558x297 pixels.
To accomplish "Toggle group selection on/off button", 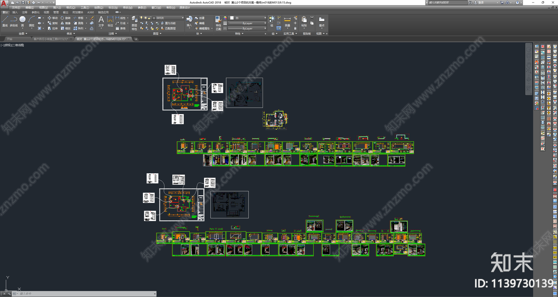I will coord(279,28).
